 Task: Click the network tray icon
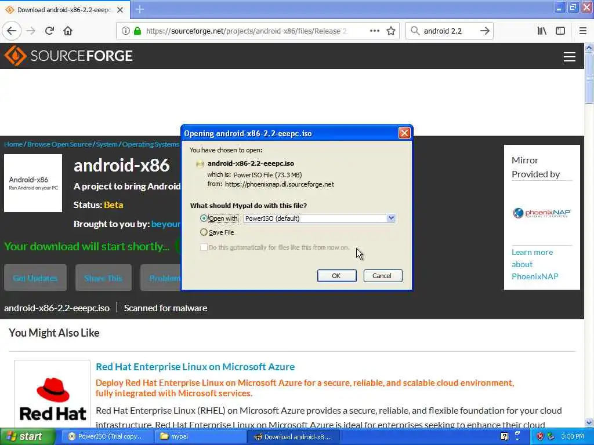(551, 436)
